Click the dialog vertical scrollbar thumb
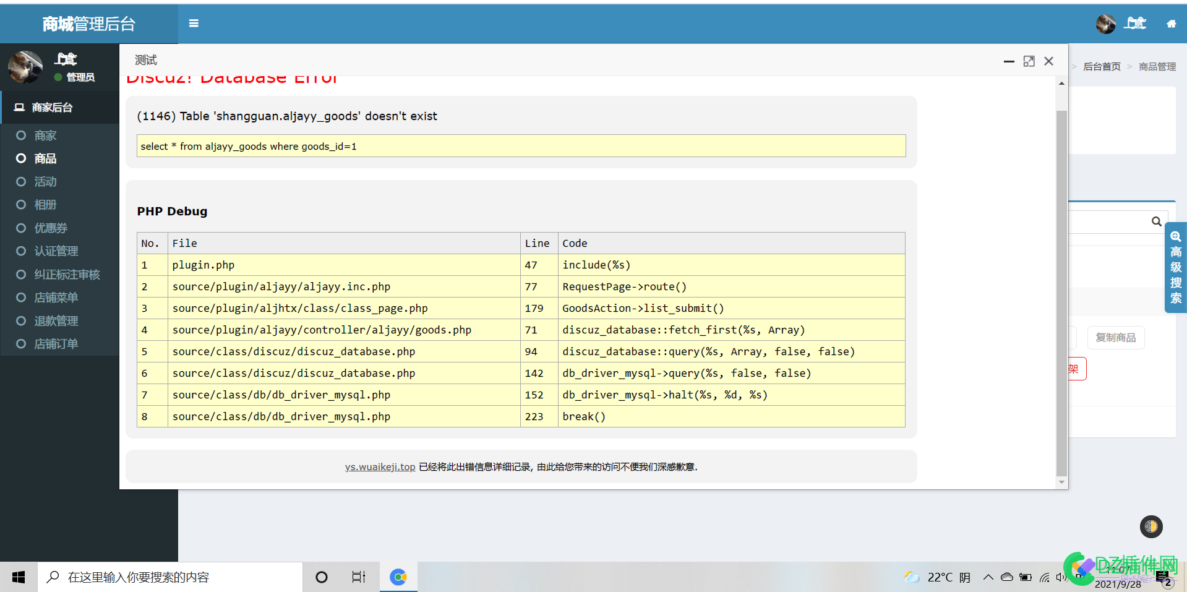1187x592 pixels. click(x=1061, y=294)
